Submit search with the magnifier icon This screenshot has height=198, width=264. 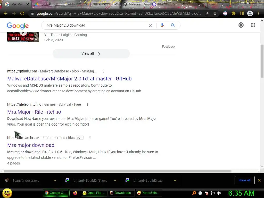click(173, 25)
